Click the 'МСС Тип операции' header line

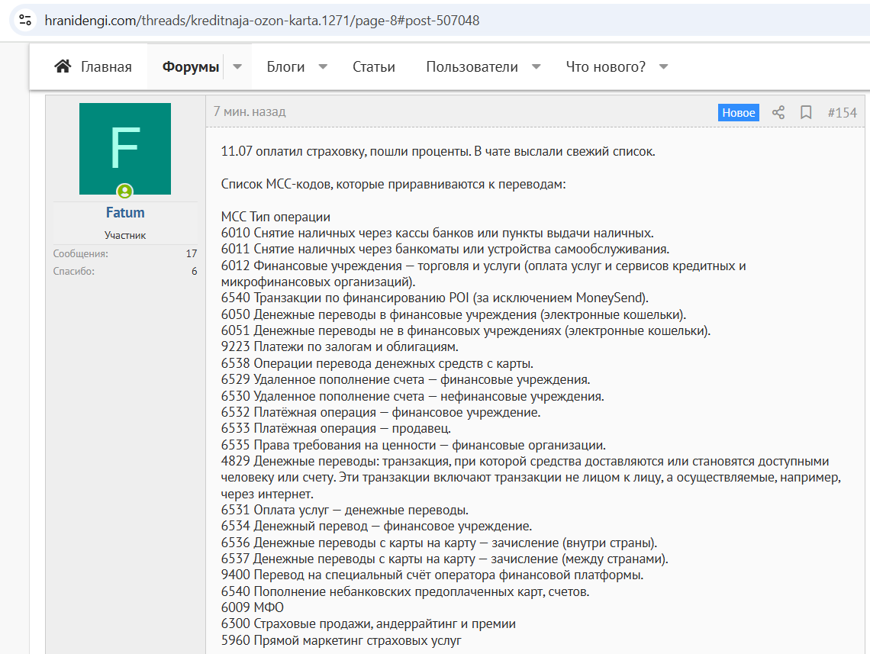click(275, 217)
